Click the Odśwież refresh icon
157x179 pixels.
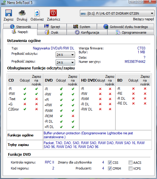pyautogui.click(x=37, y=13)
